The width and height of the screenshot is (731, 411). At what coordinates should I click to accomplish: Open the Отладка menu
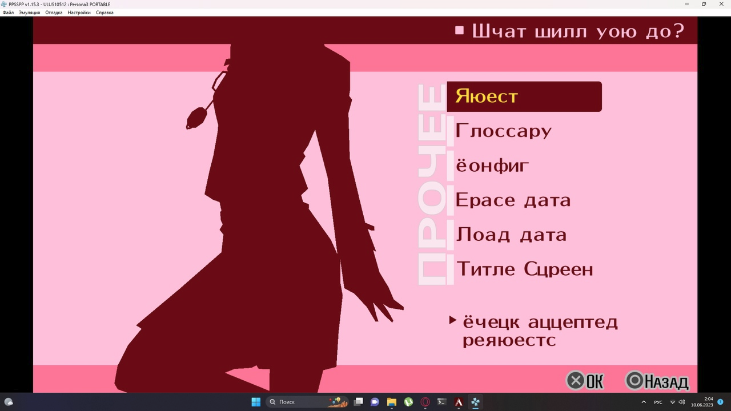54,13
